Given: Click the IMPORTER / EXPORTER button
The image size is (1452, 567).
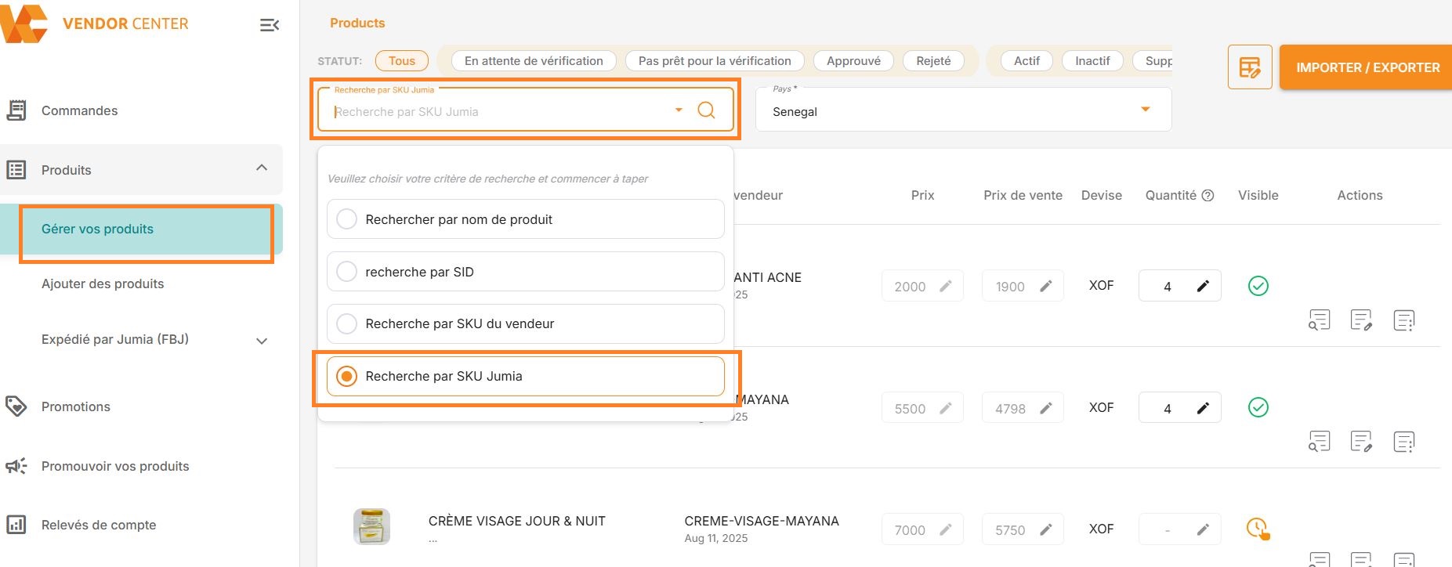Looking at the screenshot, I should [x=1366, y=67].
